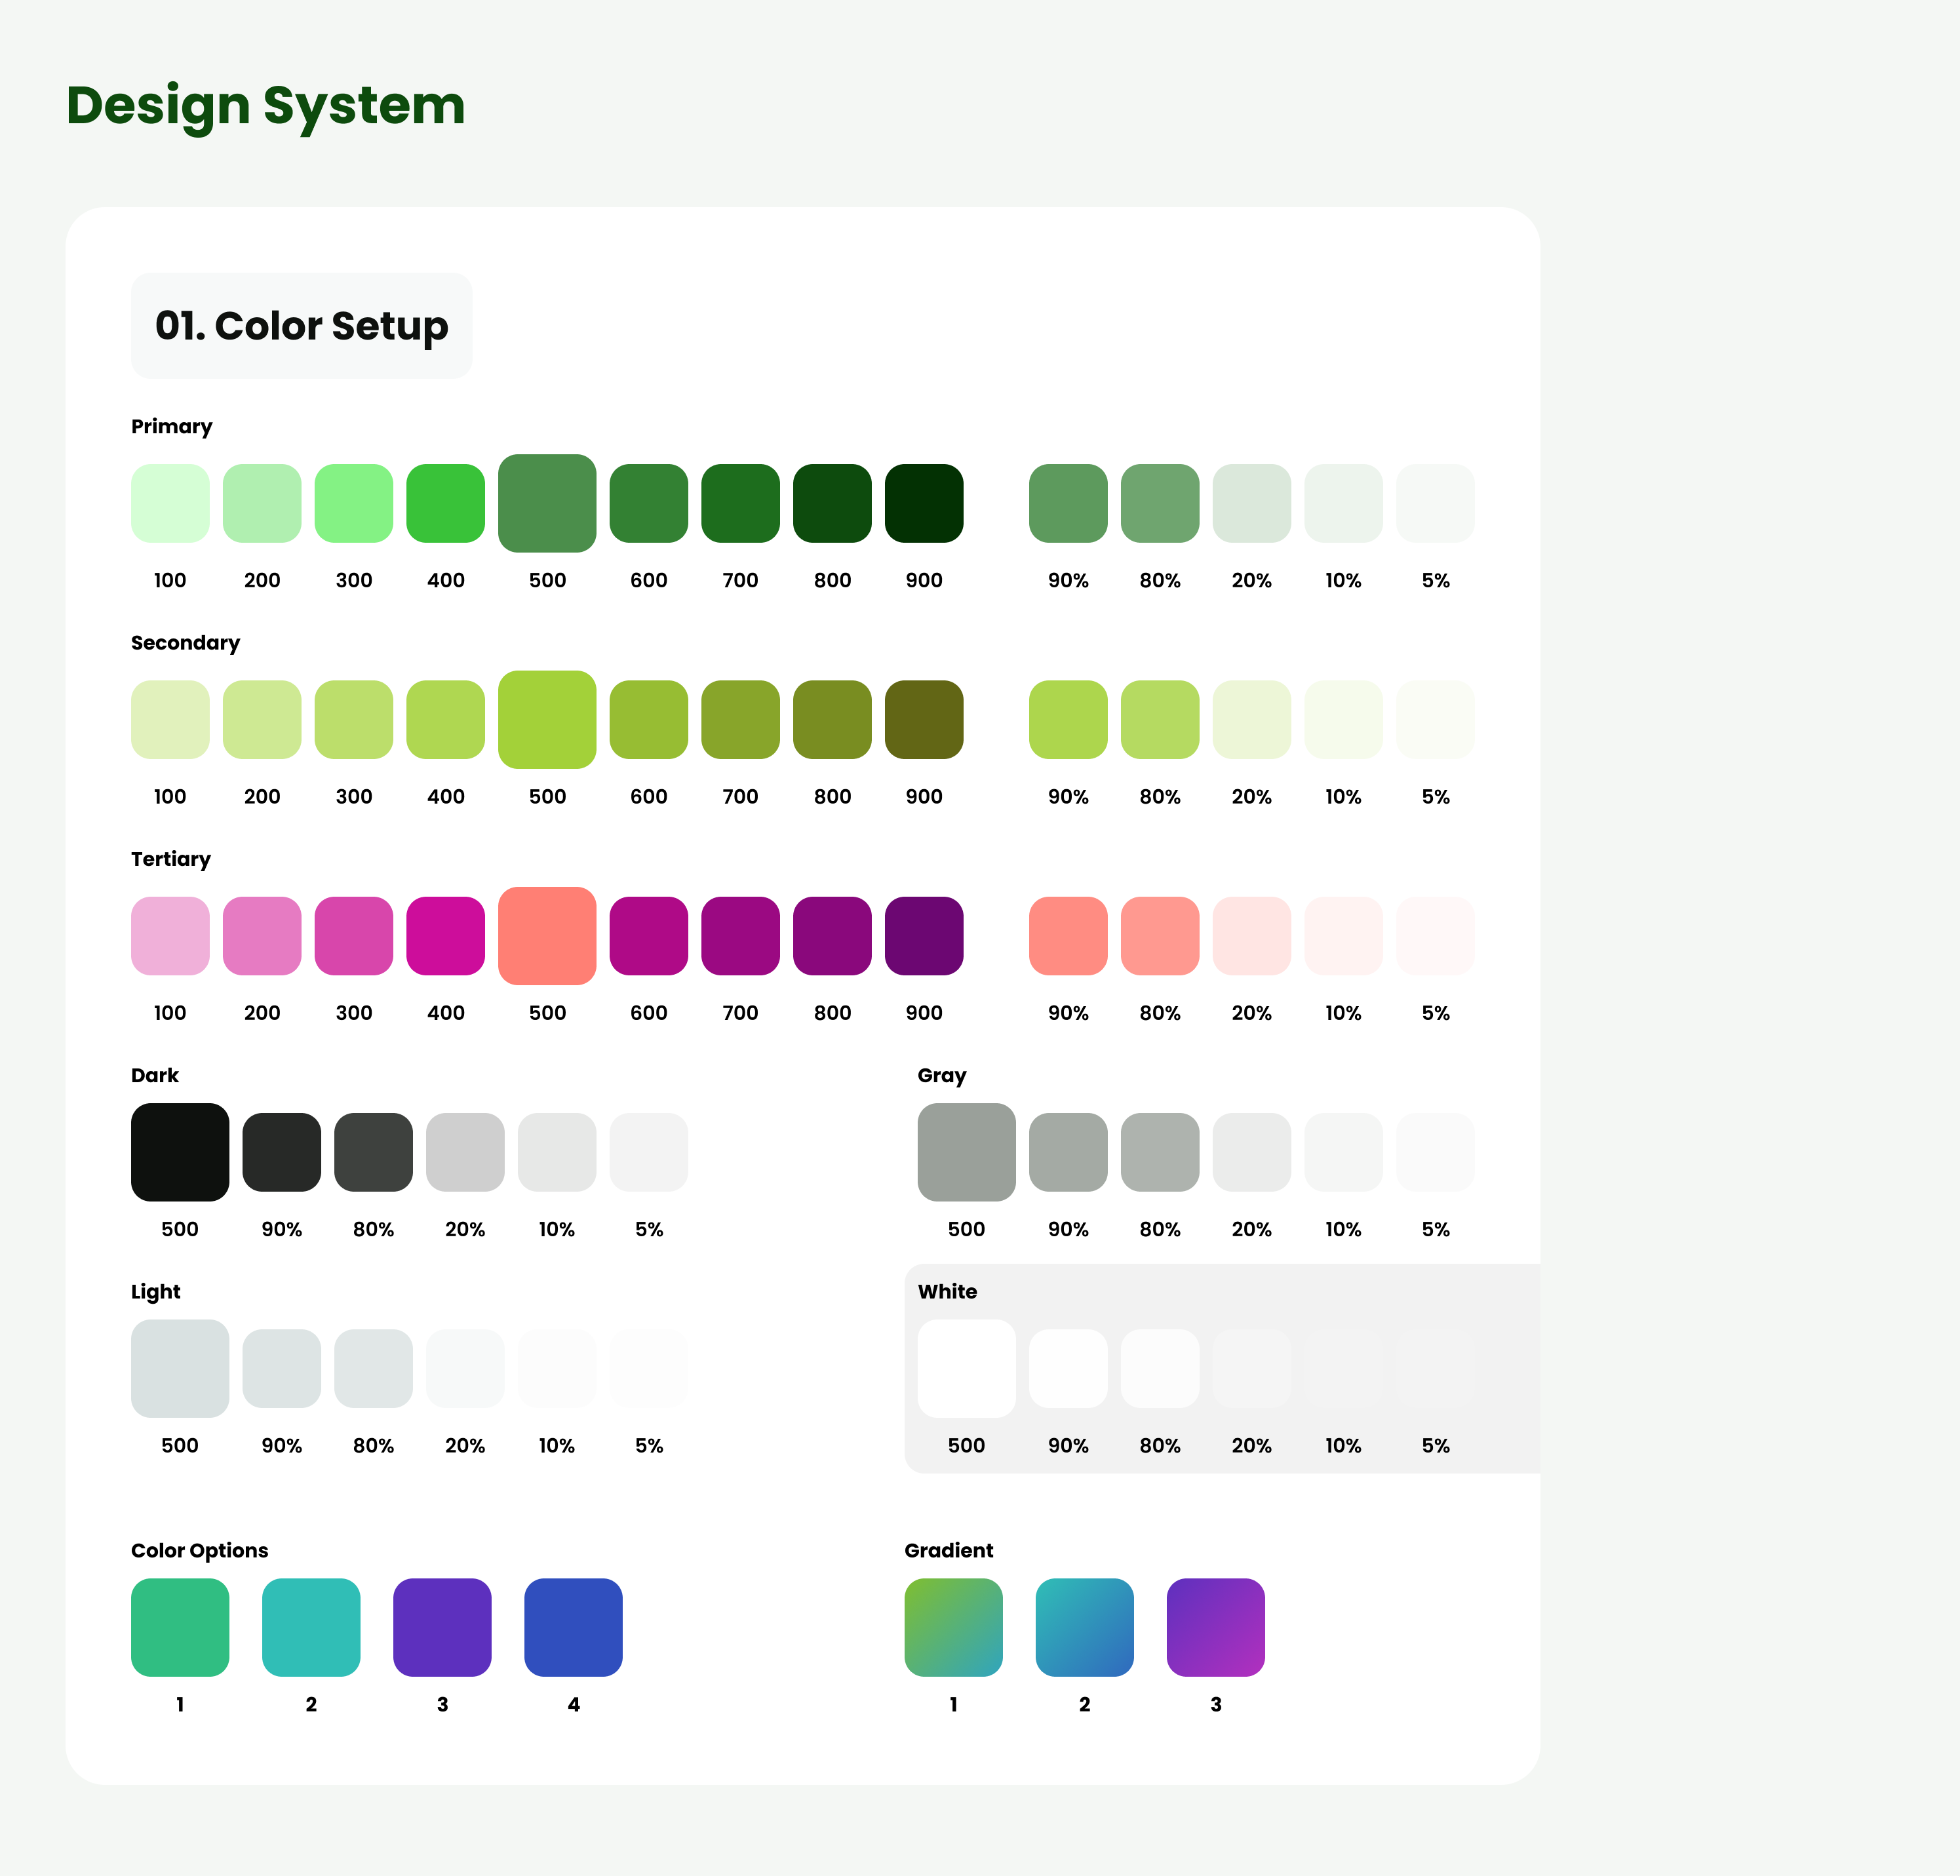Click the large Tertiary 500 coral swatch
The height and width of the screenshot is (1876, 1960).
(547, 936)
